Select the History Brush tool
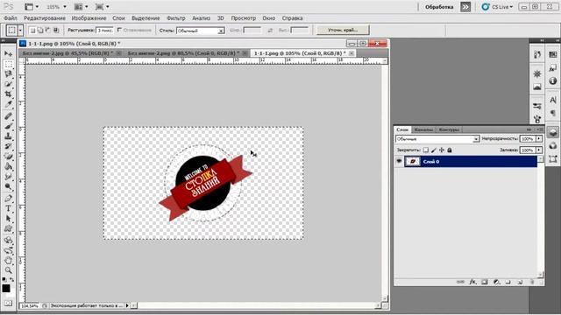This screenshot has width=561, height=315. coord(8,146)
